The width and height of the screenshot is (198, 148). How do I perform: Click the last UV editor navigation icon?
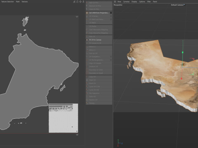(83, 2)
